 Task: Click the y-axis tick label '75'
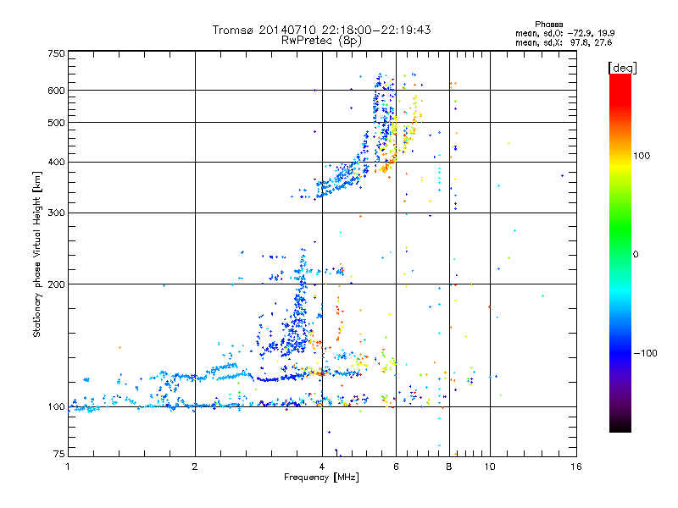coord(59,454)
